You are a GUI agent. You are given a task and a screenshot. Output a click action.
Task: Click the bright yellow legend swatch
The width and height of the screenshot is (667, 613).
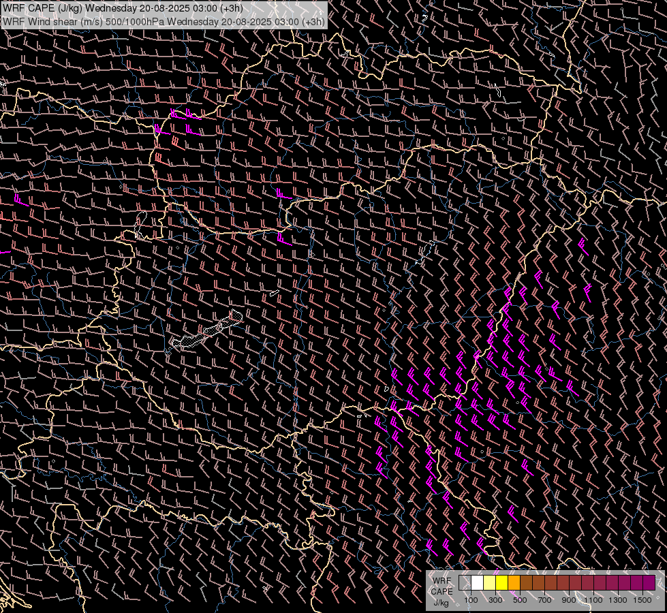tap(502, 583)
